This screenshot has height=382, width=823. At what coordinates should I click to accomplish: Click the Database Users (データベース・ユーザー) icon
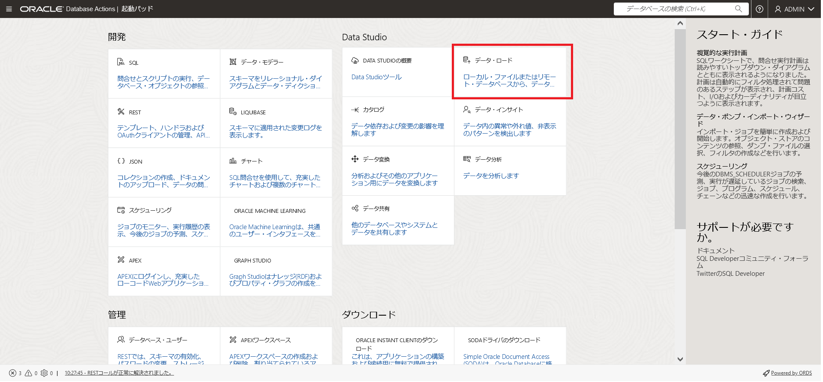121,340
